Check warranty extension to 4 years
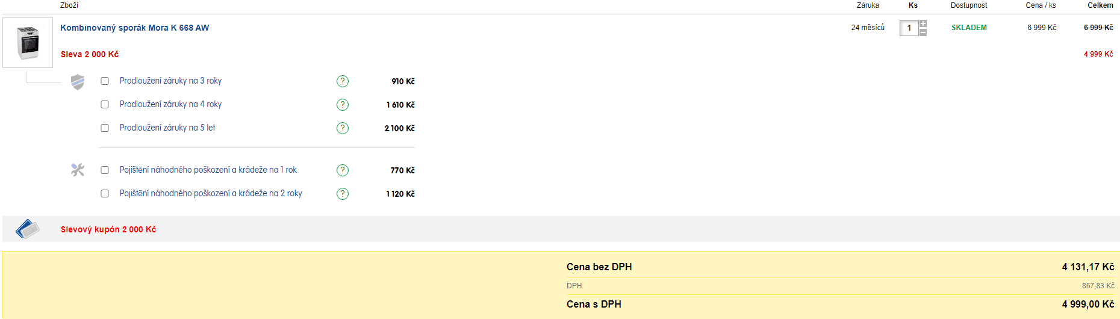Viewport: 1120px width, 319px height. (105, 105)
